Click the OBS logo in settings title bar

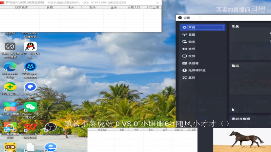coord(180,18)
